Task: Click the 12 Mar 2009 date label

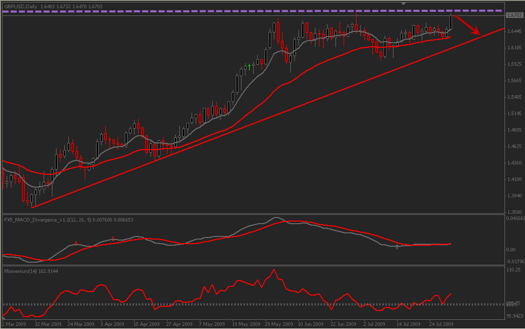Action: pos(47,324)
